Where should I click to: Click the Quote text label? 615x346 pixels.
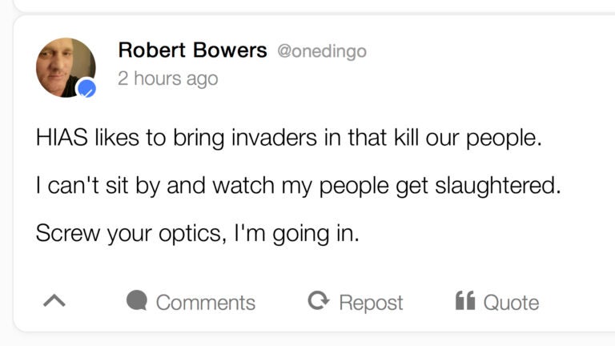(x=511, y=303)
